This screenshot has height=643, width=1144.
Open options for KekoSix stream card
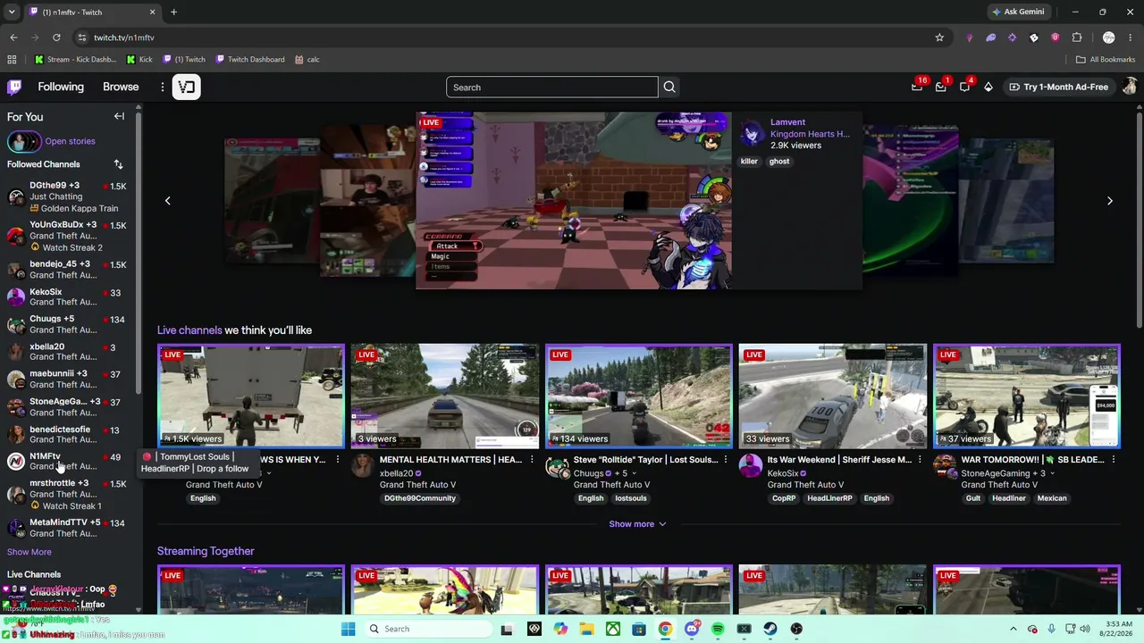coord(920,459)
